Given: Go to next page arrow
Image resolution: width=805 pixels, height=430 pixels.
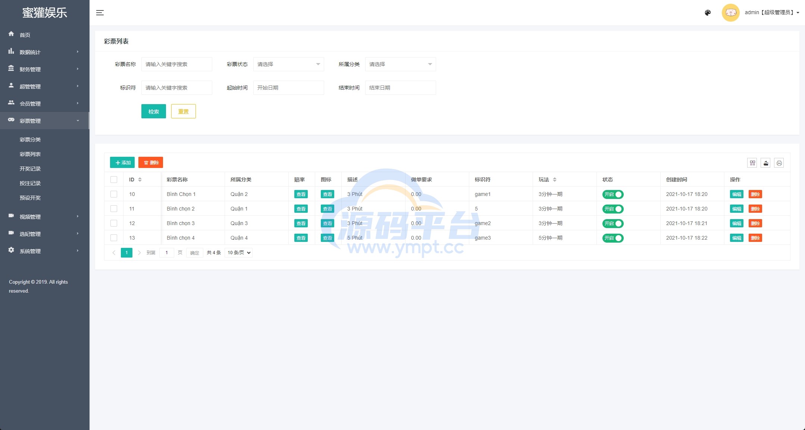Looking at the screenshot, I should coord(139,253).
